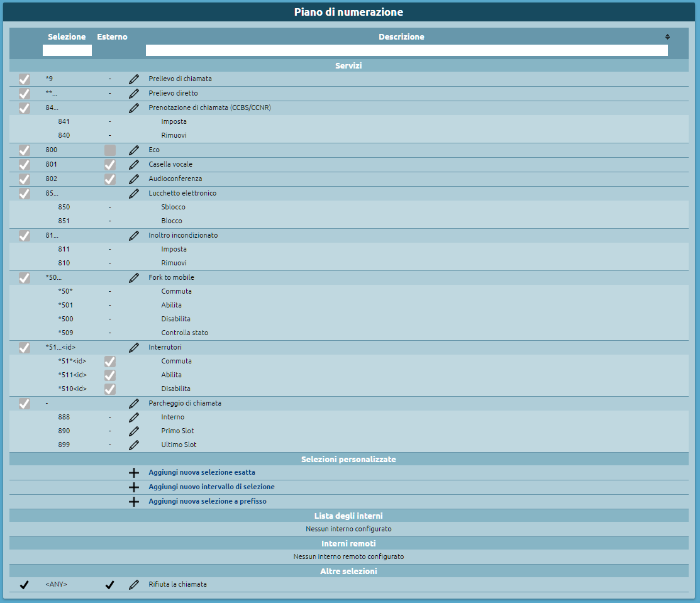
Task: Click plus icon for nuova selezione esatta
Action: point(133,473)
